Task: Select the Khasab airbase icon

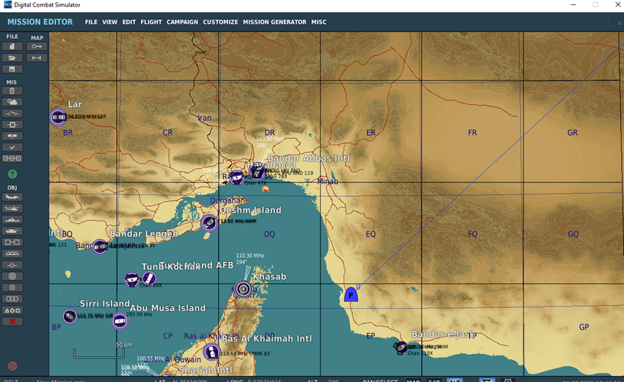Action: pos(242,289)
